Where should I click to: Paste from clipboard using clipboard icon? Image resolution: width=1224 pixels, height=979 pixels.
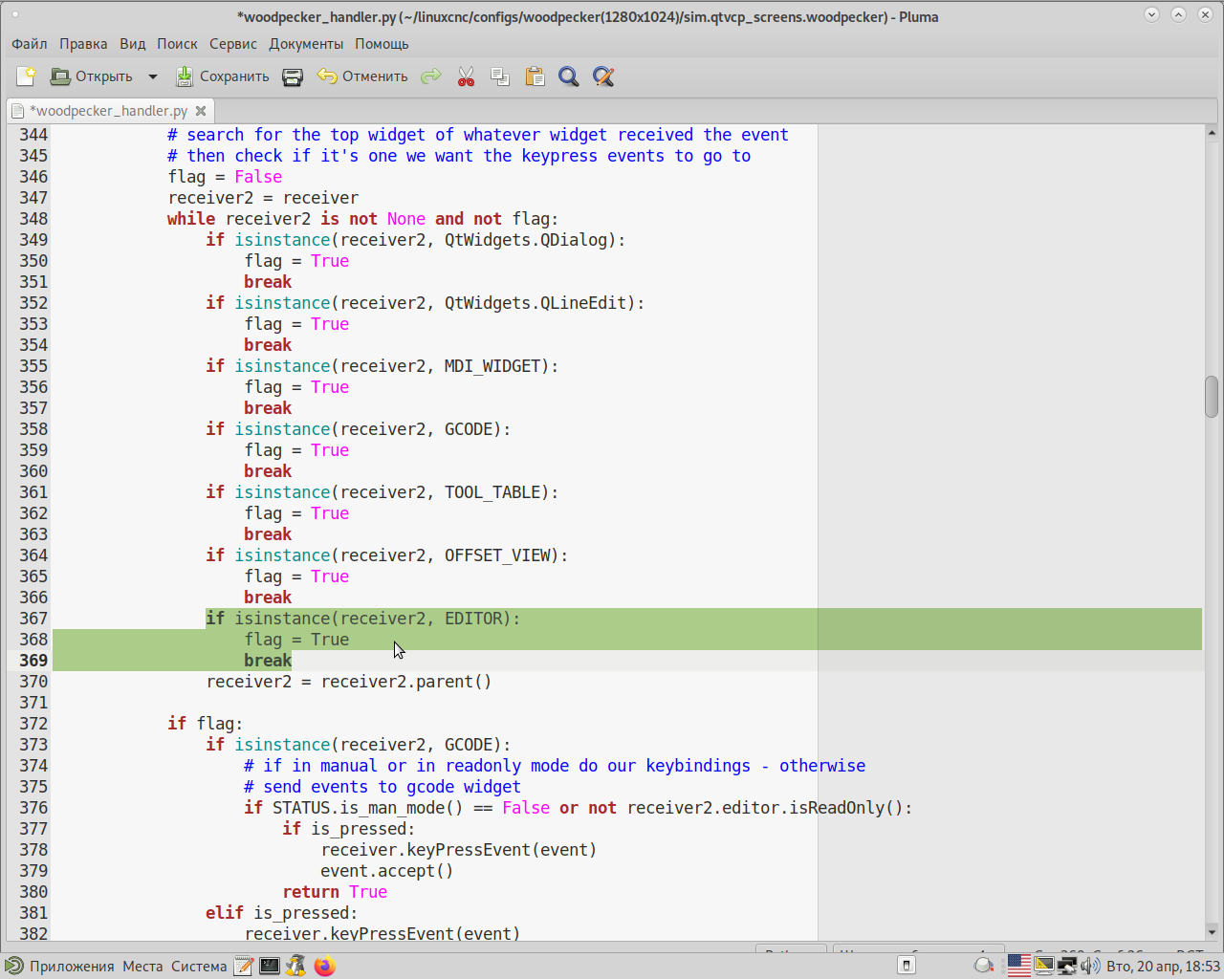click(535, 76)
